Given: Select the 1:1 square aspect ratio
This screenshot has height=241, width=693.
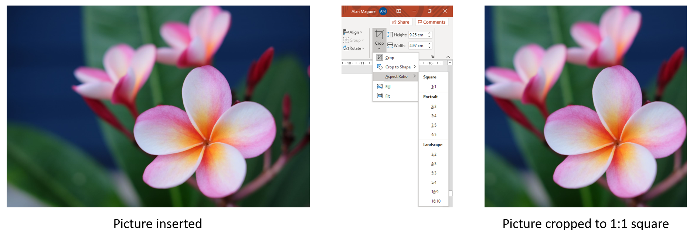Looking at the screenshot, I should (434, 87).
